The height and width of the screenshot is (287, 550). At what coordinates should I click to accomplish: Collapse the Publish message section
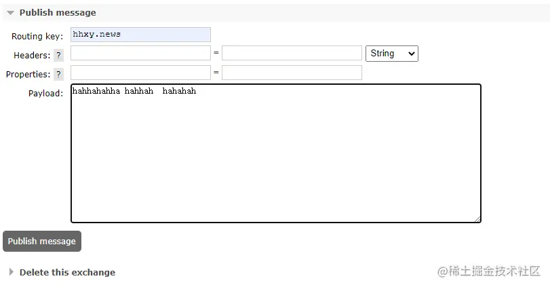[58, 13]
